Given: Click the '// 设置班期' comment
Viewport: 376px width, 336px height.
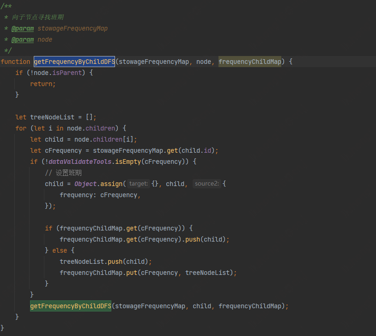Looking at the screenshot, I should pos(63,173).
